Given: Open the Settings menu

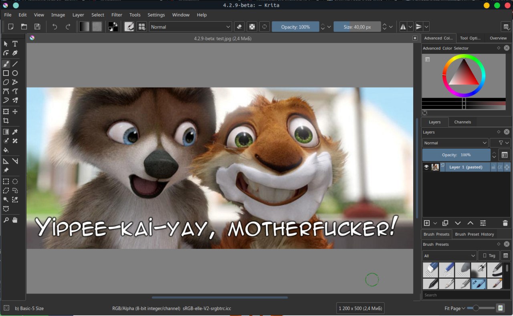Looking at the screenshot, I should click(156, 15).
